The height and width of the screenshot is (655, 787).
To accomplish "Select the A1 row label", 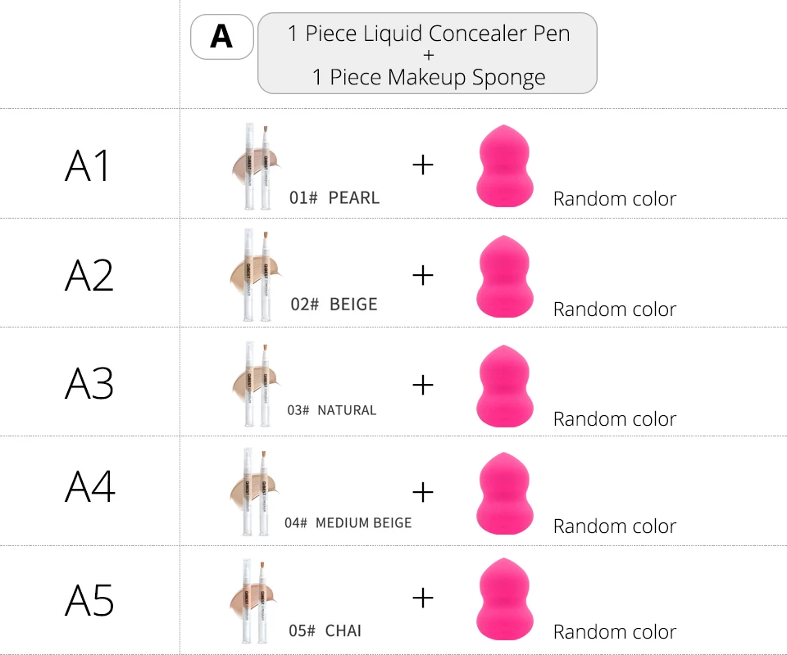I will point(88,165).
